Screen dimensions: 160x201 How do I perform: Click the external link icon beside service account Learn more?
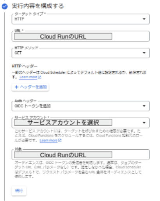click(60, 140)
